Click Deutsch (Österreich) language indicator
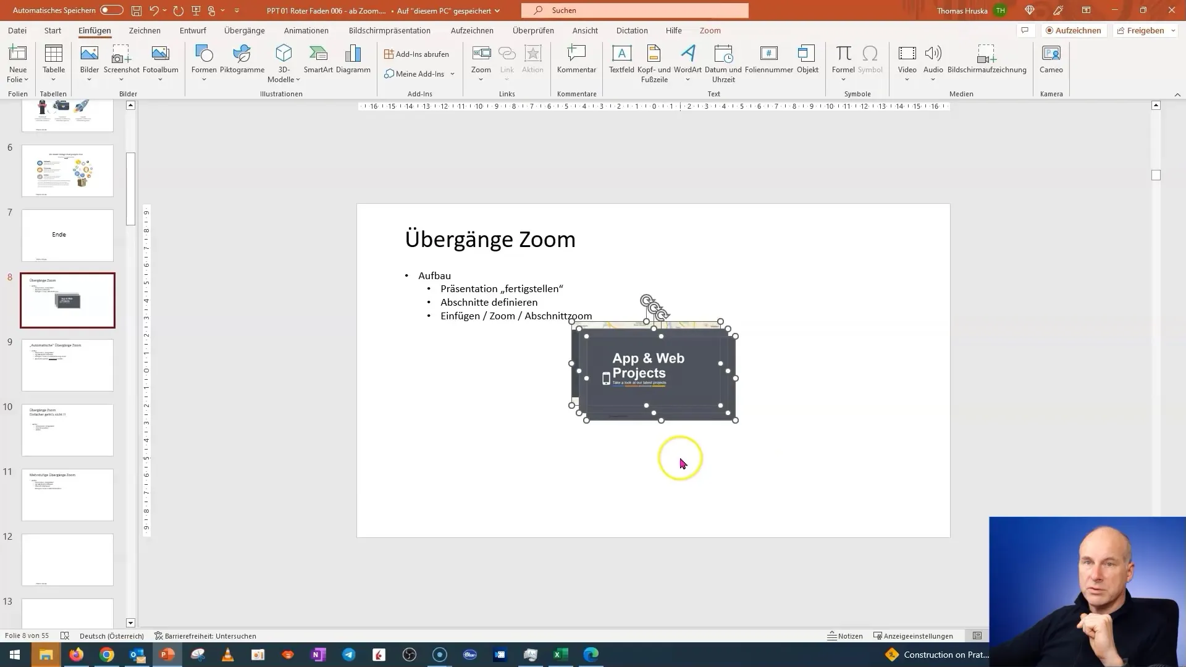Screen dimensions: 1186x667 [x=112, y=636]
